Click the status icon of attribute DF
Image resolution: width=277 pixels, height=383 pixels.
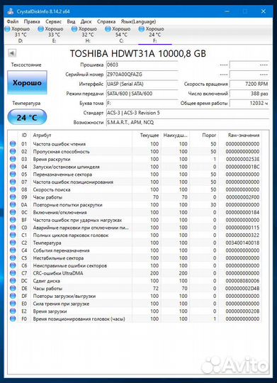[13, 296]
